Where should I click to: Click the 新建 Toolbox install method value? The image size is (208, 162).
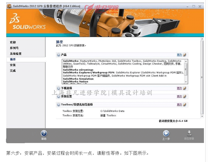[x=108, y=115]
